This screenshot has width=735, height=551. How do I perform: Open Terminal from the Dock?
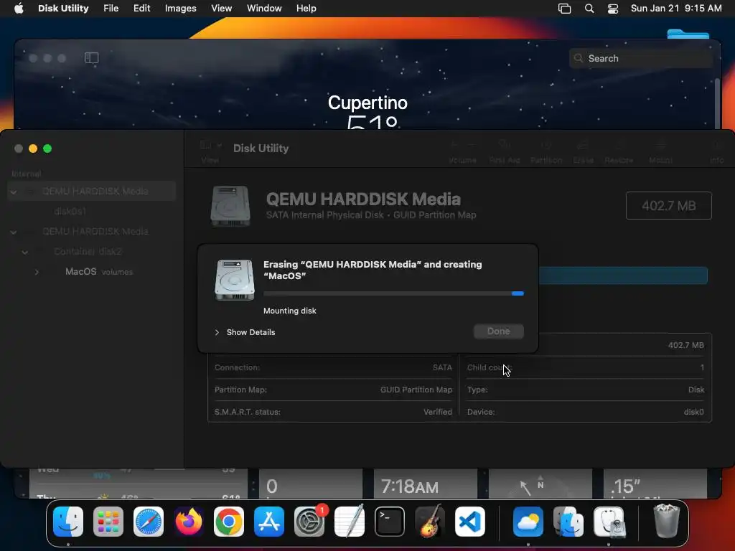[390, 522]
